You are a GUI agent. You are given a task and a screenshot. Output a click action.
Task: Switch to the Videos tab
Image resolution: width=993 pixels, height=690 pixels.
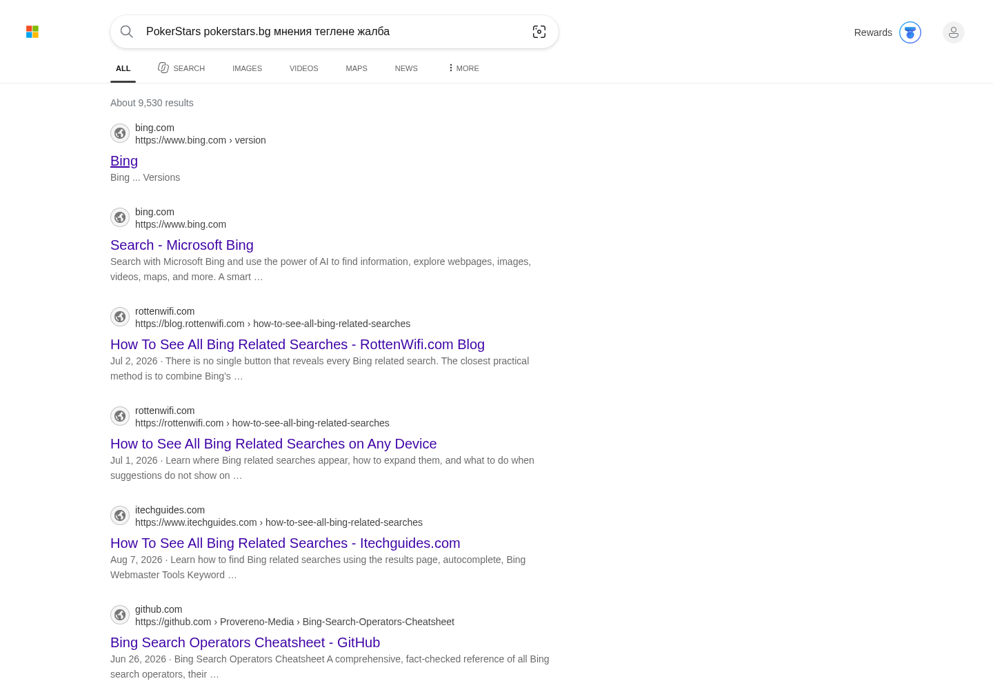pos(304,68)
